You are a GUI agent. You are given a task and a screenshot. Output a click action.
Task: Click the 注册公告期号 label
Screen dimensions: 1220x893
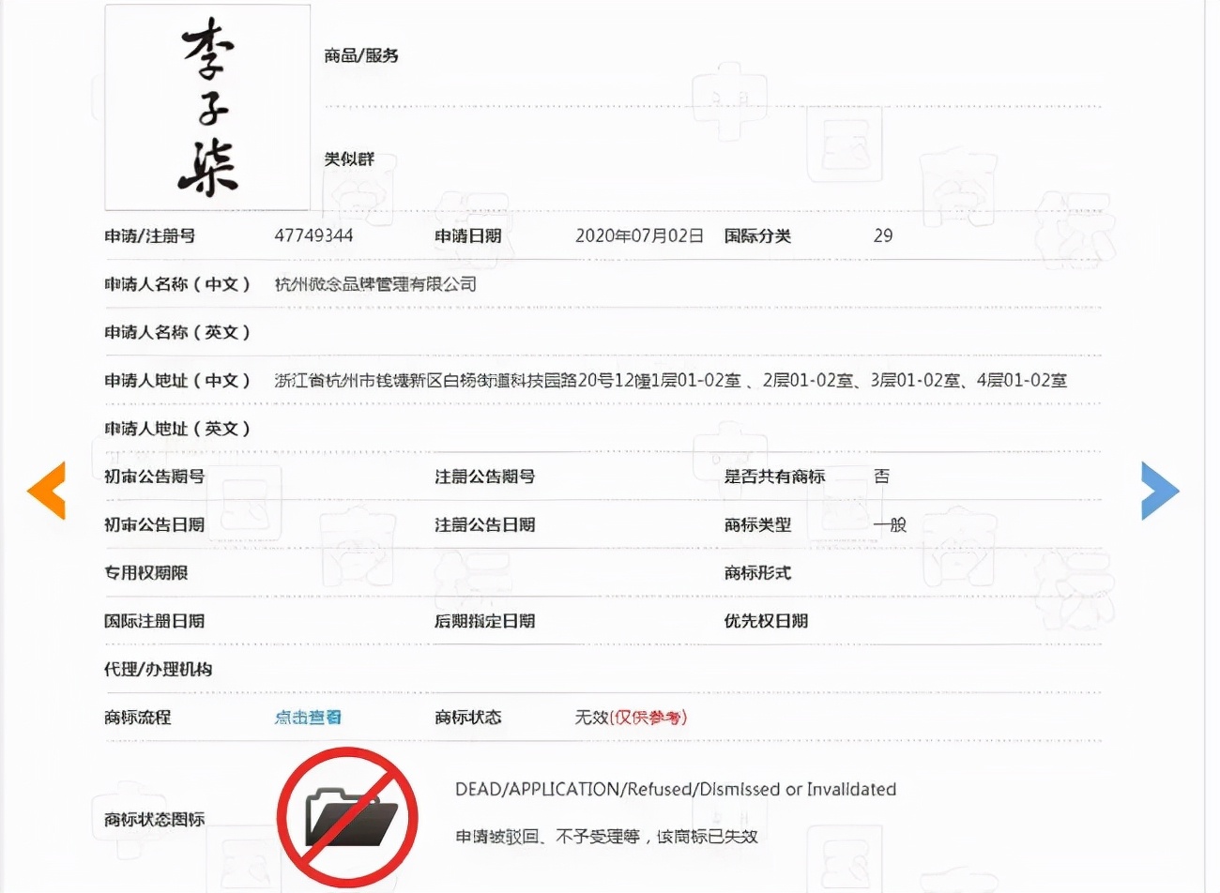[x=484, y=477]
